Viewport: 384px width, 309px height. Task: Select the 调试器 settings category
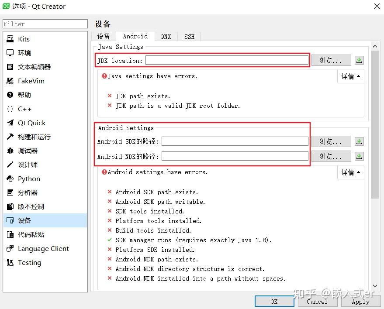27,151
